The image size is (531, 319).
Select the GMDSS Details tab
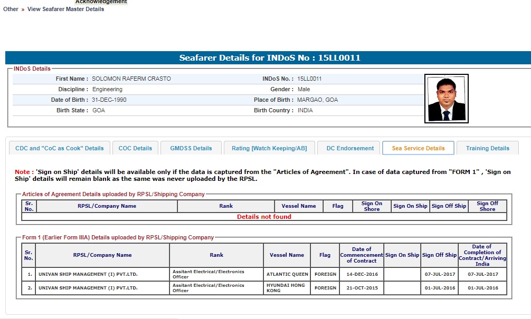[191, 148]
